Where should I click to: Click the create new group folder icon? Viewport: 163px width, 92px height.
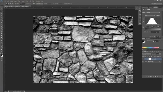(x=156, y=76)
